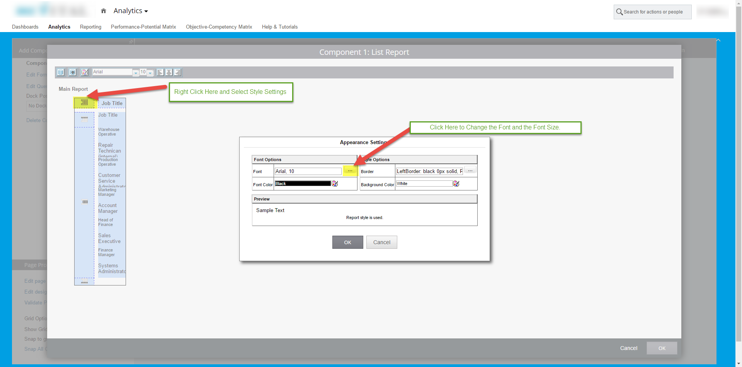The height and width of the screenshot is (367, 742).
Task: Select the detail band grid icon
Action: [x=85, y=202]
